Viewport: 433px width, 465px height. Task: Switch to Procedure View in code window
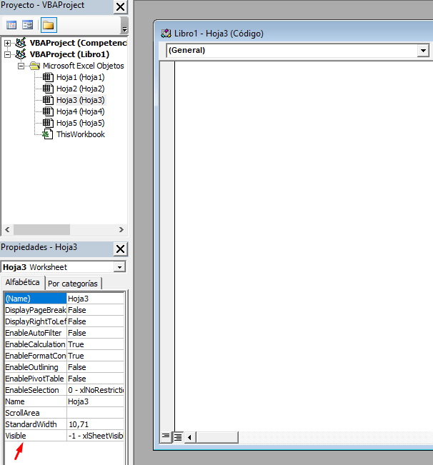(166, 436)
